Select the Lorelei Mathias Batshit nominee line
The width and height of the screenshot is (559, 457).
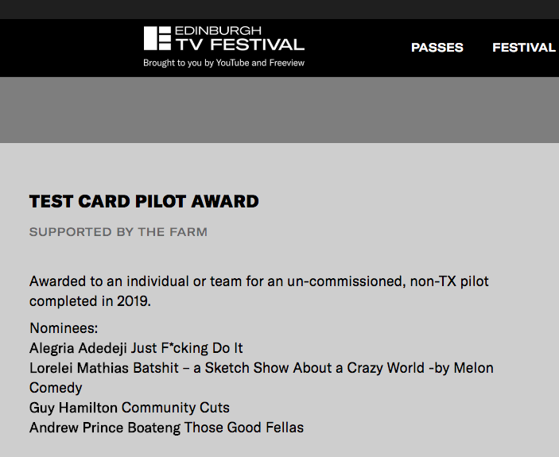(x=261, y=368)
